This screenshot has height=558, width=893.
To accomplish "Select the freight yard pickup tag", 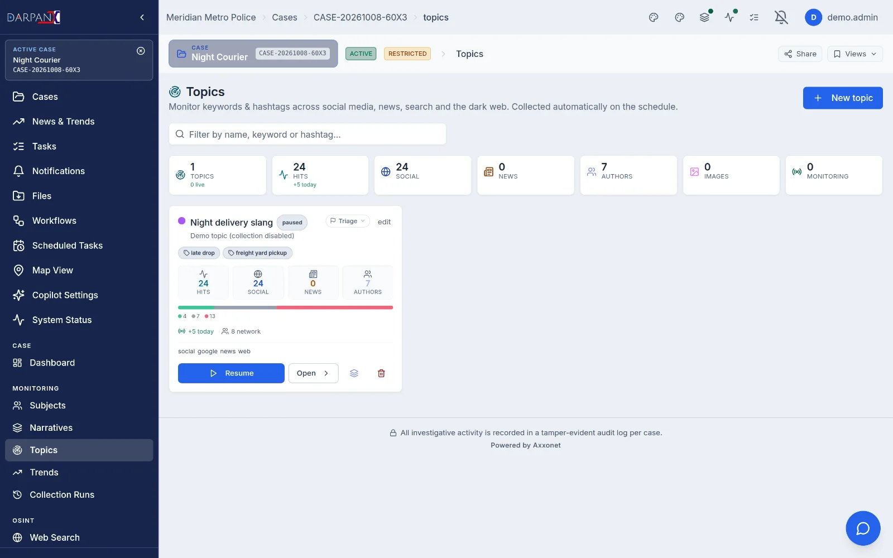I will pyautogui.click(x=257, y=253).
